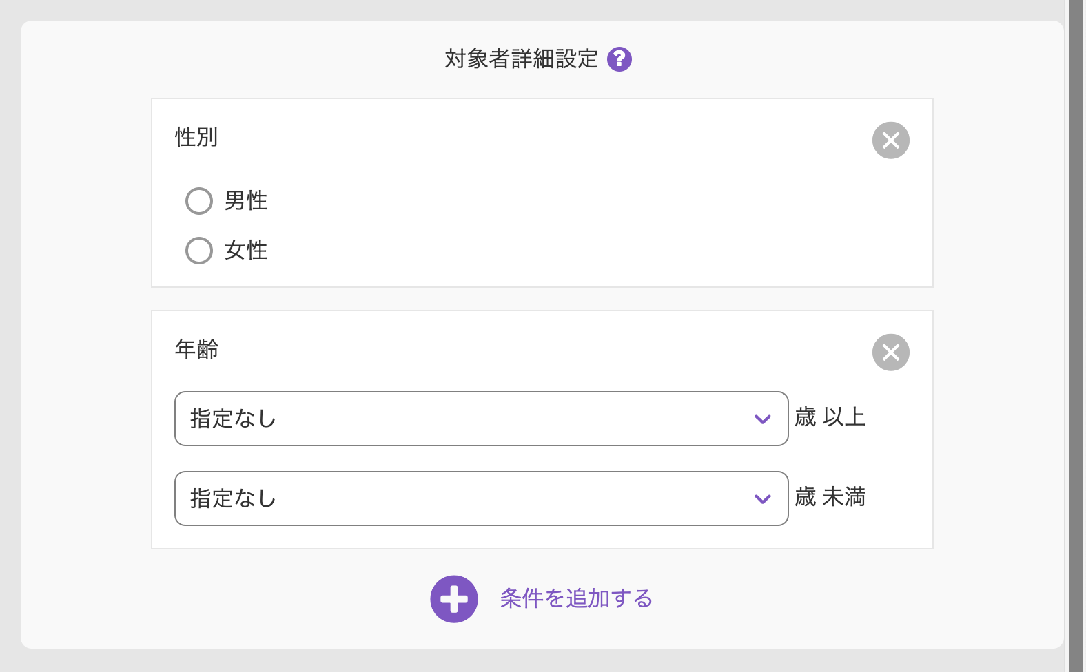
Task: Click the 男性 option label text
Action: pyautogui.click(x=246, y=201)
